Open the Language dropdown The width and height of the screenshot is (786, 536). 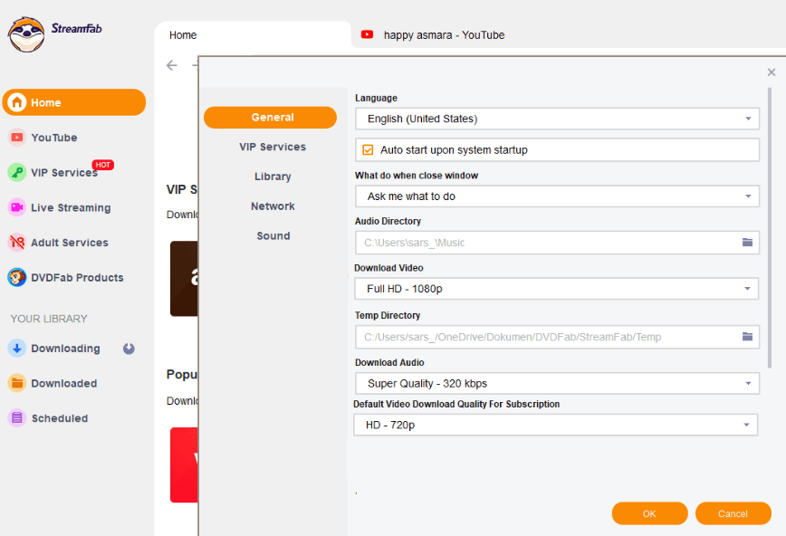[558, 119]
